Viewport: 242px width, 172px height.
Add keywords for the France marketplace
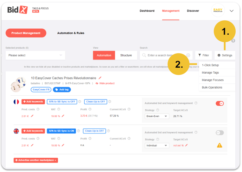point(33,102)
